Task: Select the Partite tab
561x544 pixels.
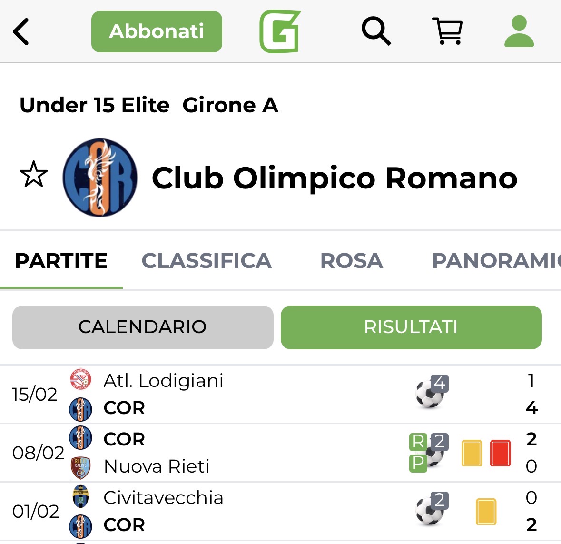Action: (61, 261)
